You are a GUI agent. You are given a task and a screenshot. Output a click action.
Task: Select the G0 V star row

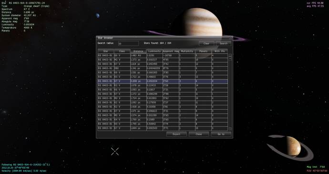pos(163,56)
